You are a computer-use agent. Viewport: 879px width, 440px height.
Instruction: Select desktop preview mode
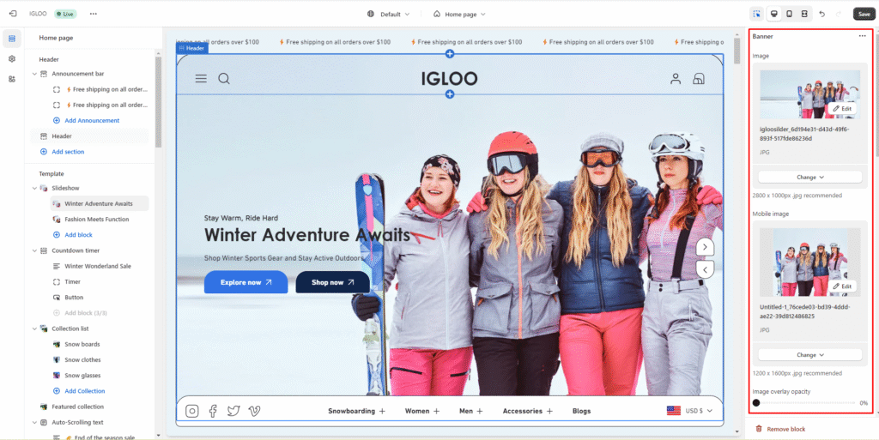click(x=773, y=14)
